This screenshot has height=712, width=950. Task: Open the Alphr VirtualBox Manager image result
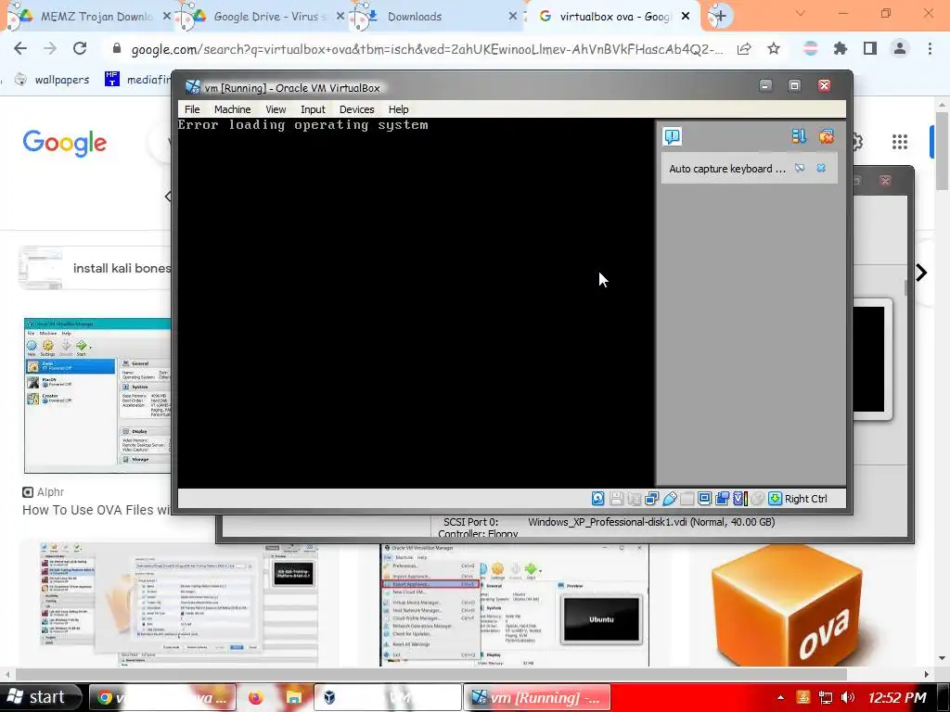tap(97, 395)
